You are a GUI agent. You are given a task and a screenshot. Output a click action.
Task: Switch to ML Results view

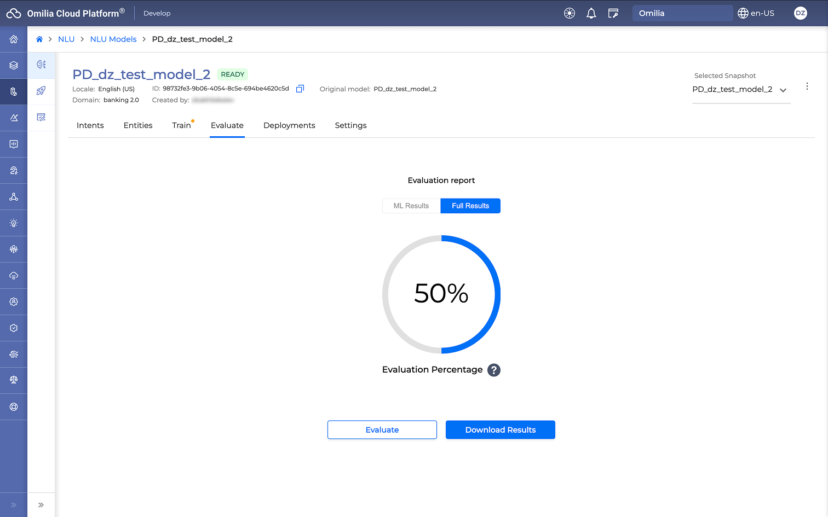coord(411,206)
